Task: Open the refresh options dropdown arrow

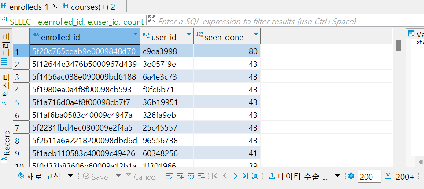Action: click(x=70, y=176)
